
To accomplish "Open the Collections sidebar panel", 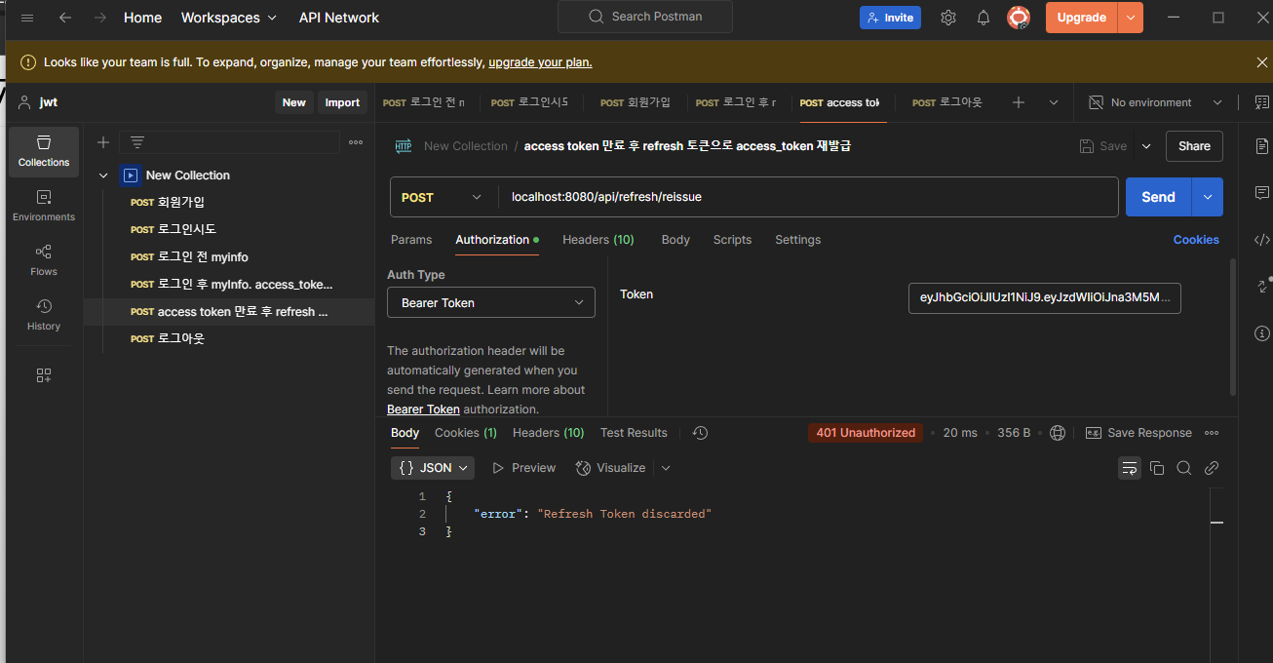I will tap(44, 151).
